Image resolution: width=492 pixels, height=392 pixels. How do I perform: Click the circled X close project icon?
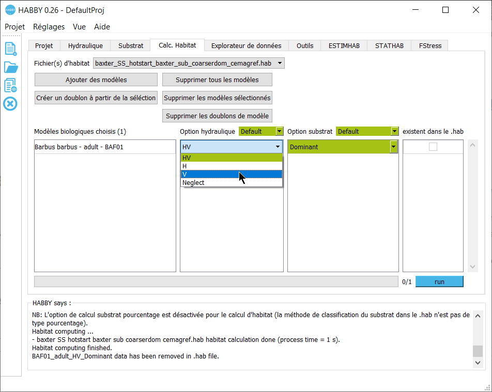pyautogui.click(x=10, y=104)
